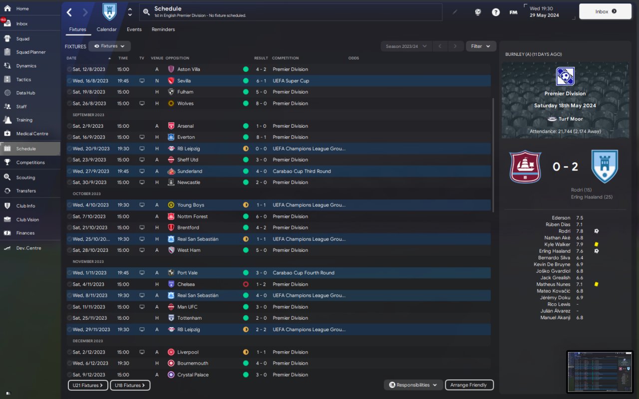Click the Arrange Friendly button
Screen dimensions: 639x399
(468, 385)
